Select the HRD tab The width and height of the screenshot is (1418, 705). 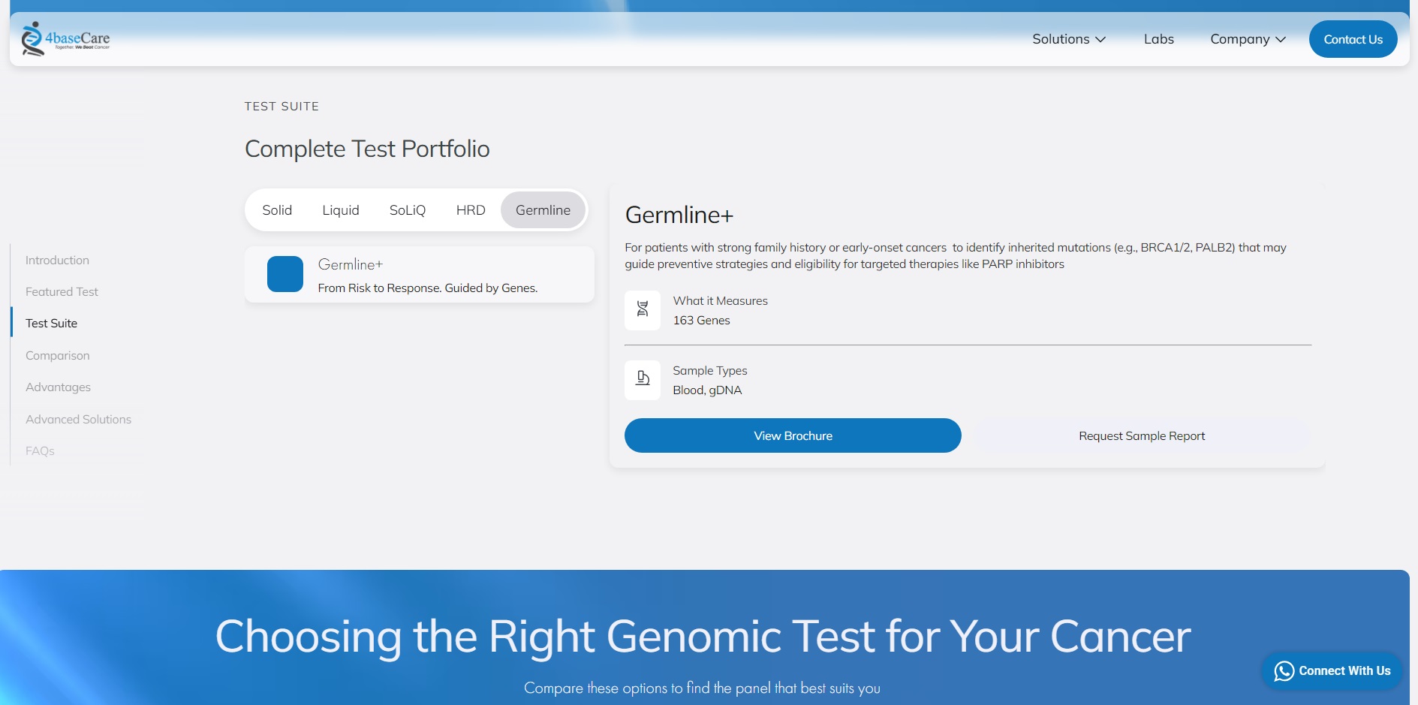pyautogui.click(x=471, y=210)
